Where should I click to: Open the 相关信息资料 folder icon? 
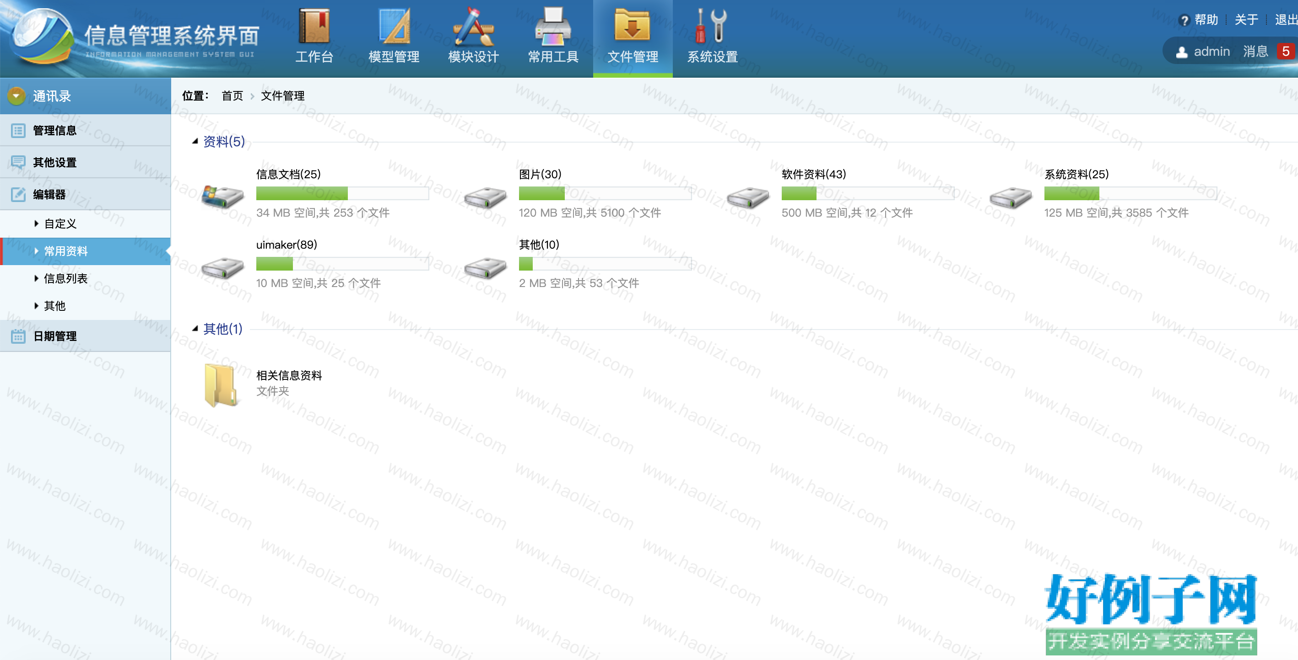tap(221, 385)
